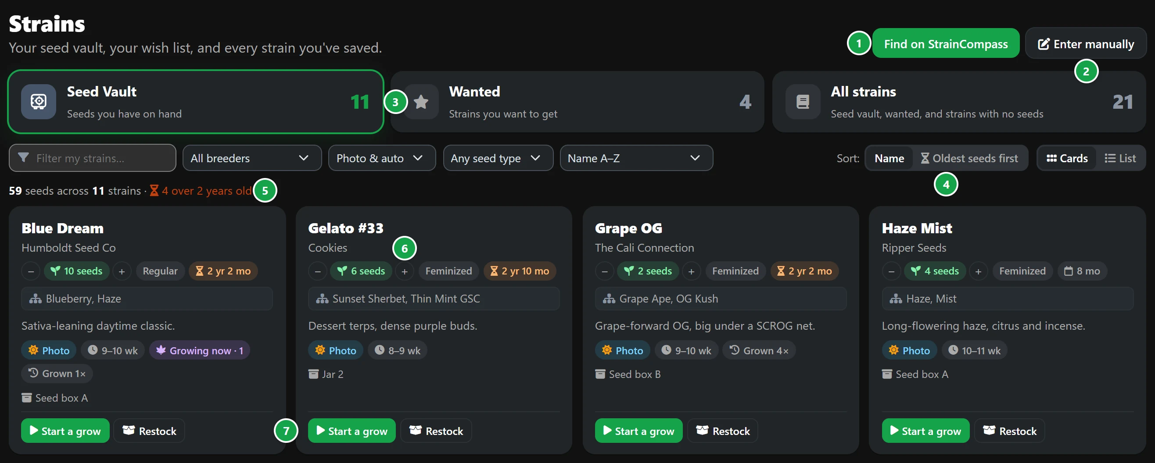The width and height of the screenshot is (1155, 463).
Task: Add a seed to Grape OG
Action: (692, 271)
